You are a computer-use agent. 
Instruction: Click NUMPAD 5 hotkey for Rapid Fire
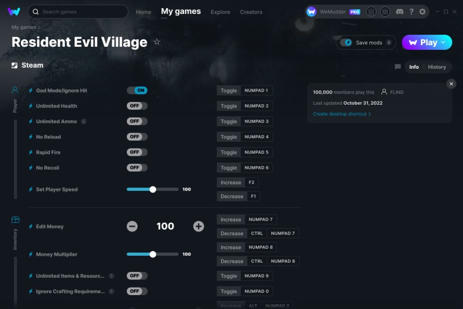click(x=256, y=152)
